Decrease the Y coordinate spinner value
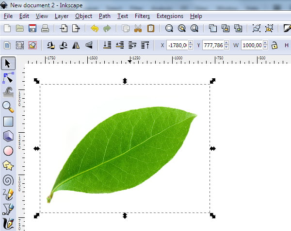This screenshot has width=291, height=231. pyautogui.click(x=226, y=47)
